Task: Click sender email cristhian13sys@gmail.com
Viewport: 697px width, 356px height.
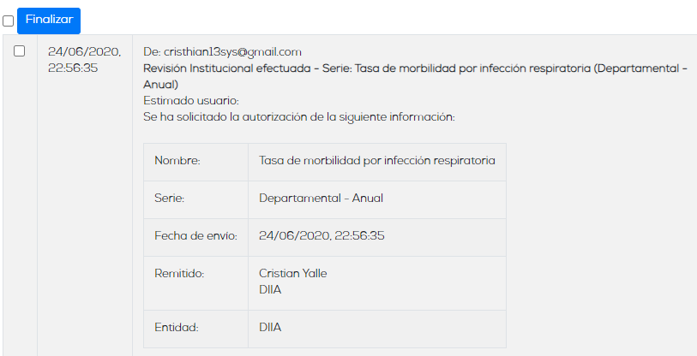Action: click(x=232, y=52)
